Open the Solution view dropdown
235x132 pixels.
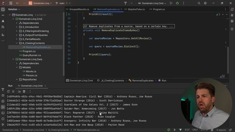click(x=14, y=9)
